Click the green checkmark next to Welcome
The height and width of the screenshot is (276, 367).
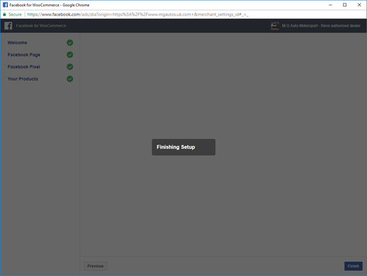tap(69, 43)
